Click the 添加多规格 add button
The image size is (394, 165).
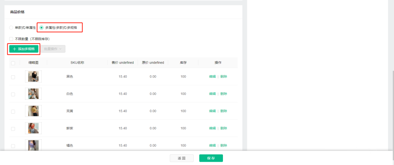pyautogui.click(x=24, y=49)
